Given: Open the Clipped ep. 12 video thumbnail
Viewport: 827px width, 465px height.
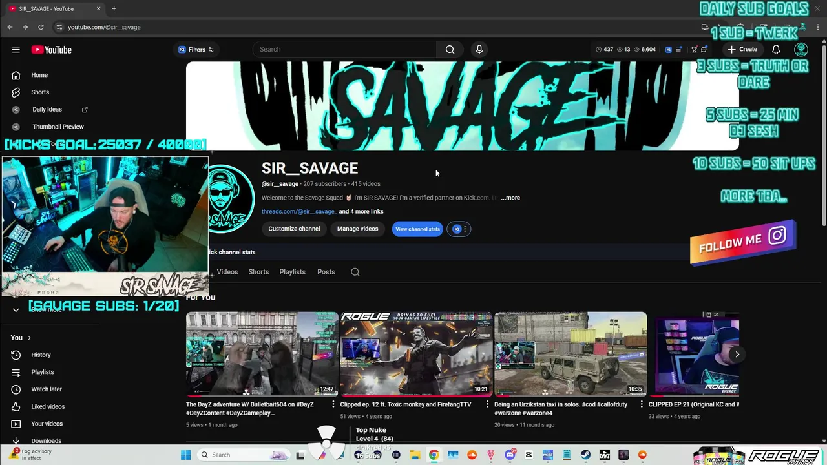Looking at the screenshot, I should click(x=416, y=354).
